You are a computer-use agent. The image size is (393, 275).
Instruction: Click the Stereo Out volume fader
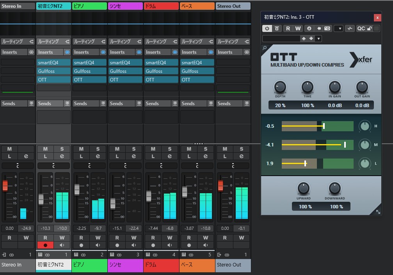[x=221, y=186]
